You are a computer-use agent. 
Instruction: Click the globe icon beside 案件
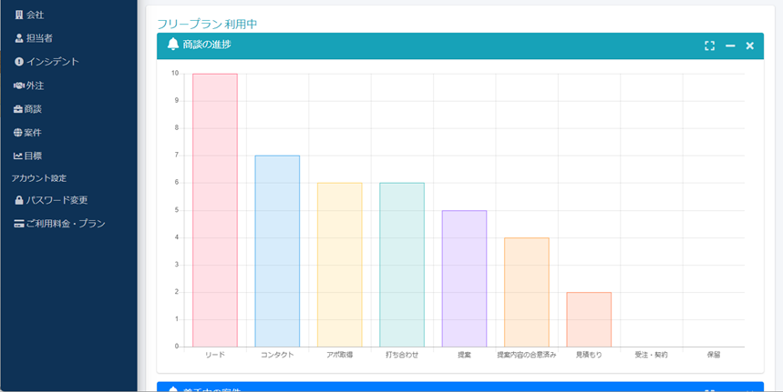[x=18, y=133]
